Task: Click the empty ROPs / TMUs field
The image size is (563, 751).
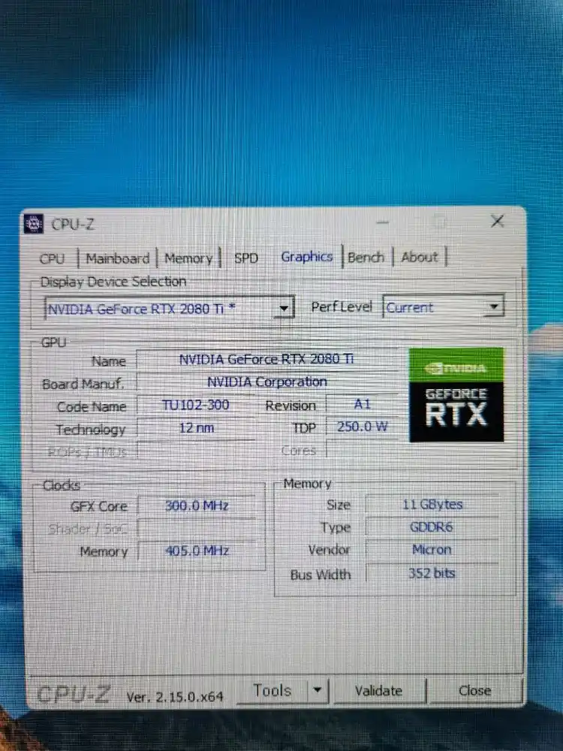Action: click(196, 450)
